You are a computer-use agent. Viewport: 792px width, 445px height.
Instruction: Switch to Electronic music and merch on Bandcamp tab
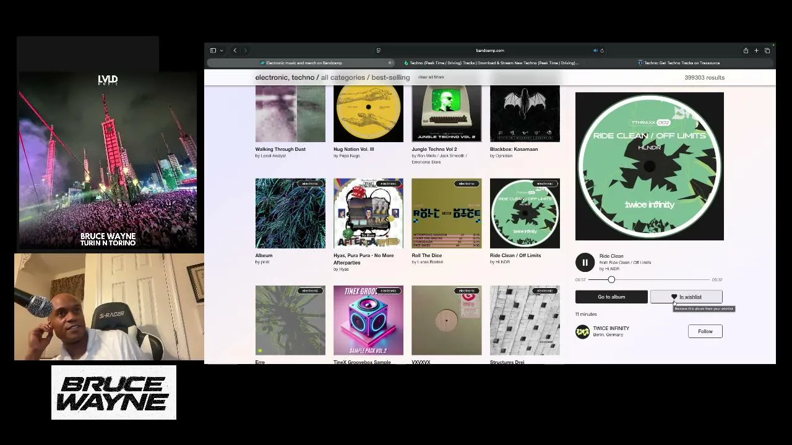click(301, 63)
